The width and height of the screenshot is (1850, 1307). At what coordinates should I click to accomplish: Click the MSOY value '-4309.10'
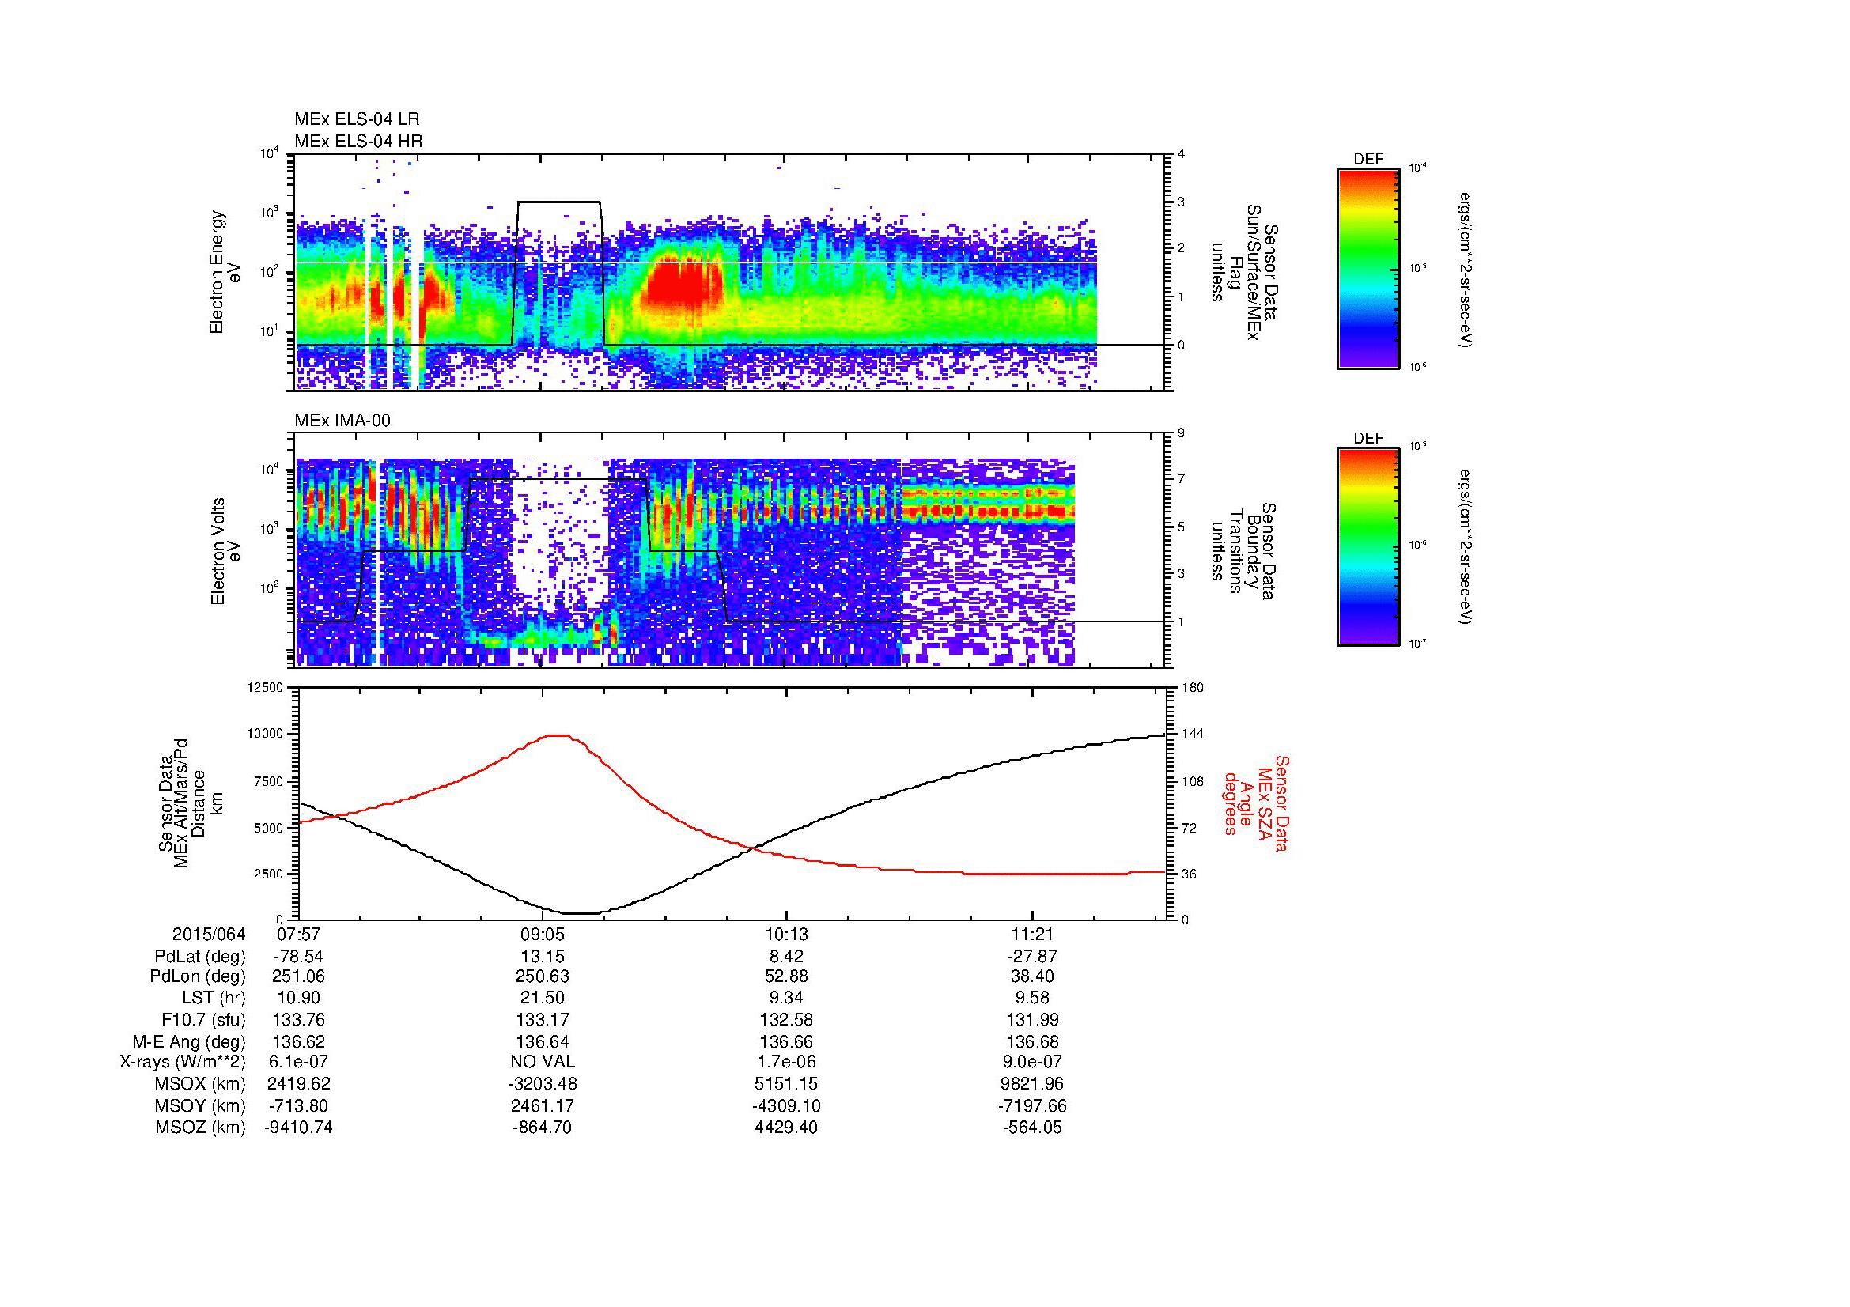click(x=786, y=1106)
